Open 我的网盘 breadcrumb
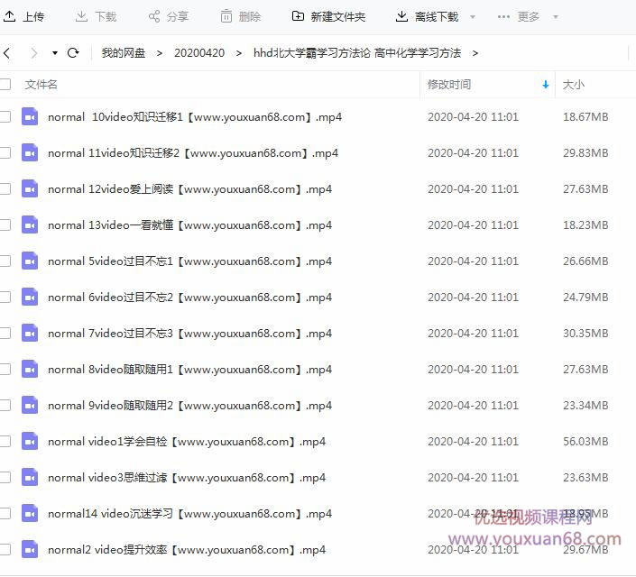The height and width of the screenshot is (577, 636). click(x=124, y=53)
